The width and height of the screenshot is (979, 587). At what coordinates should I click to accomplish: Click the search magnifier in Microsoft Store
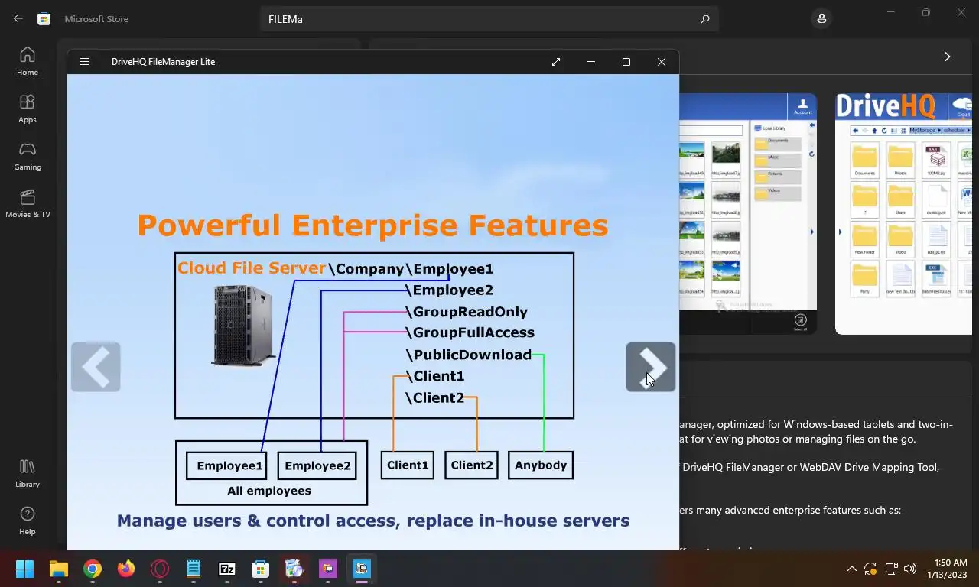tap(705, 19)
